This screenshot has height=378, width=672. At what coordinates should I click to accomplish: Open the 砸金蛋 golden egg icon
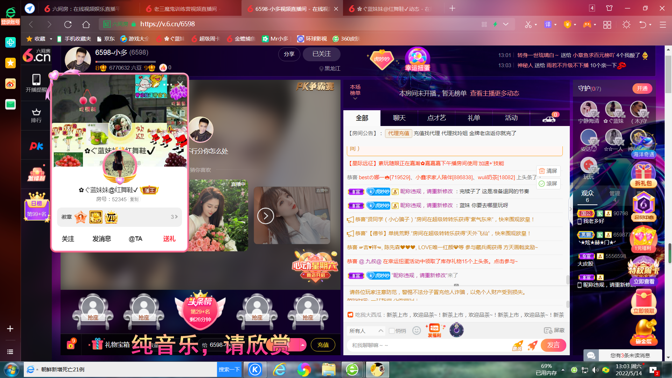coord(644,332)
